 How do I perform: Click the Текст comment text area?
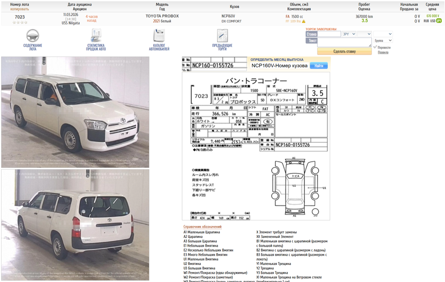[x=345, y=42]
